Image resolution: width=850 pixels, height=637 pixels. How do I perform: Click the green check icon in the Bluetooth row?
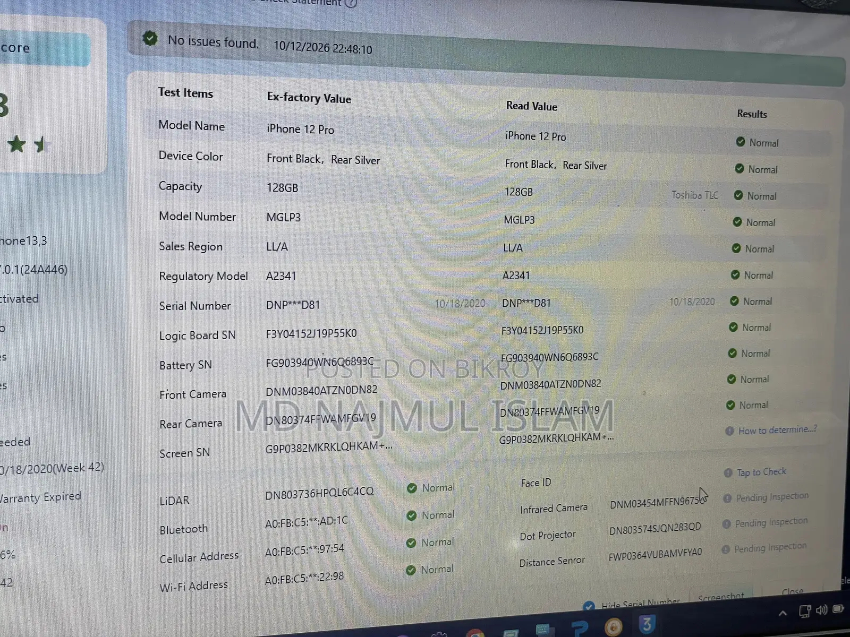click(x=411, y=515)
